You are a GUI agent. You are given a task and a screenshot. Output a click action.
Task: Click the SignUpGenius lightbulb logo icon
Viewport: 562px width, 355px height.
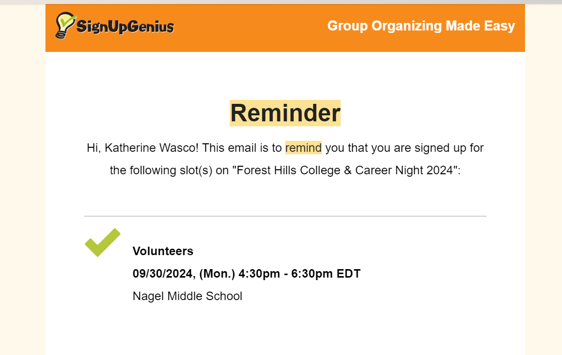click(x=65, y=25)
